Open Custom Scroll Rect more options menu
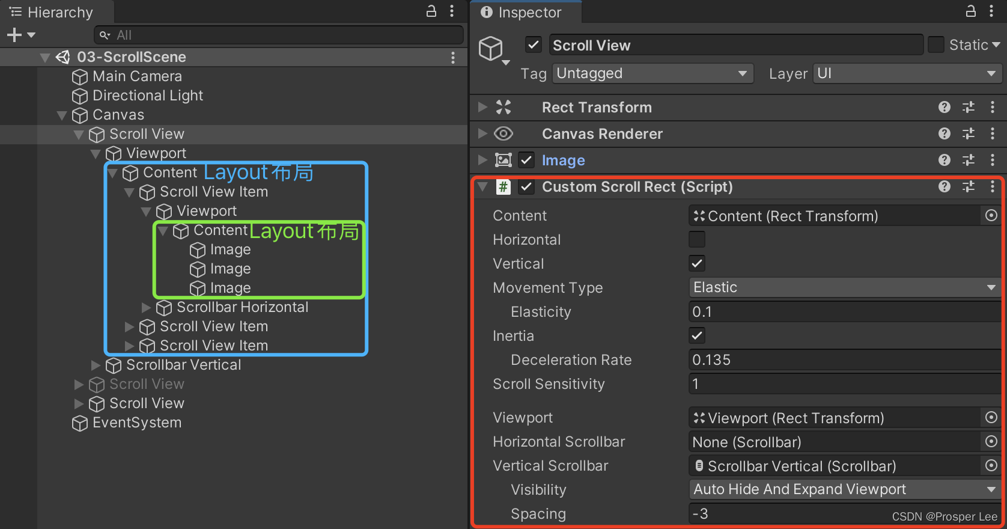1007x529 pixels. click(x=992, y=186)
